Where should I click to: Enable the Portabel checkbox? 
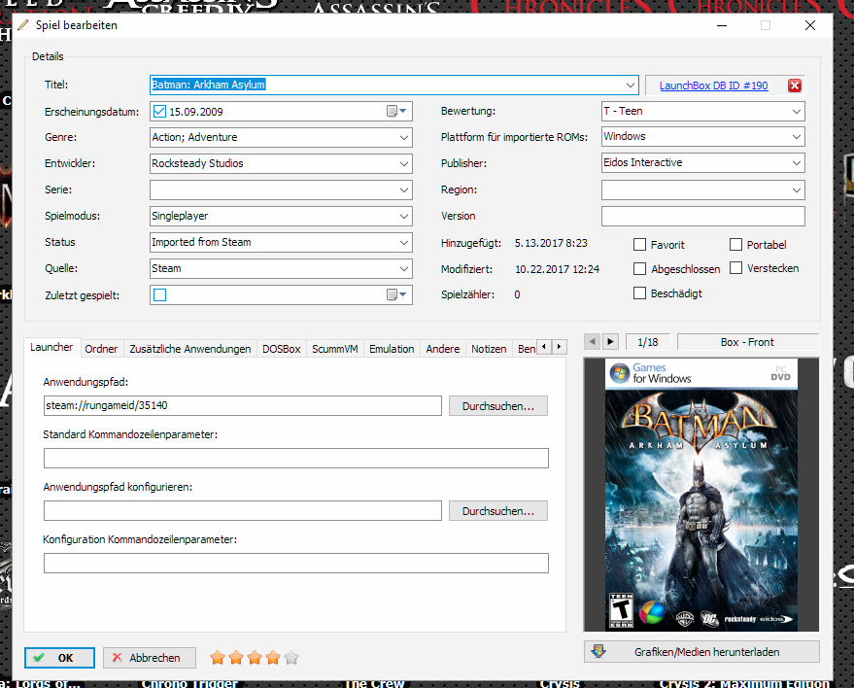735,245
